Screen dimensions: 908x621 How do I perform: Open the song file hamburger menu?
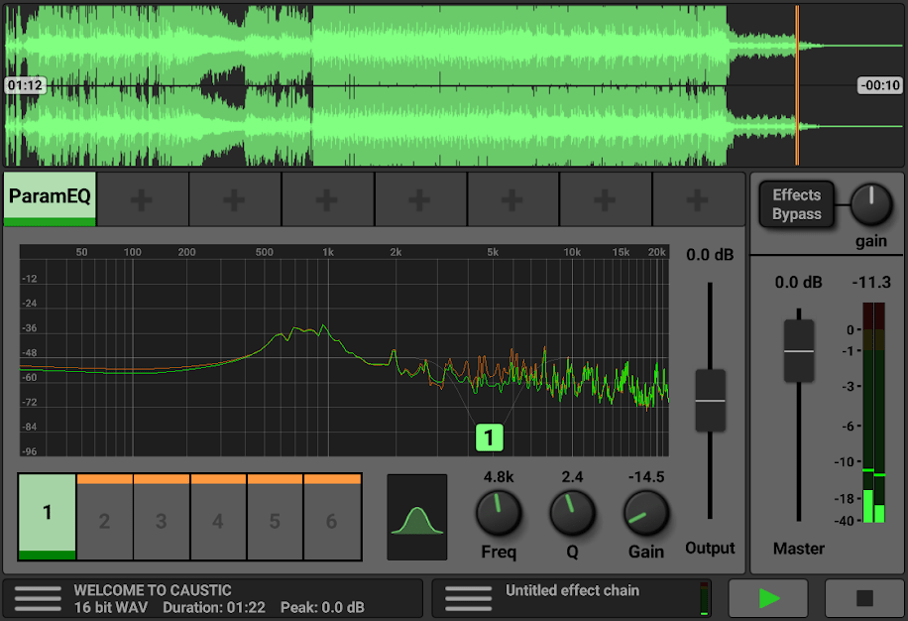click(x=39, y=598)
